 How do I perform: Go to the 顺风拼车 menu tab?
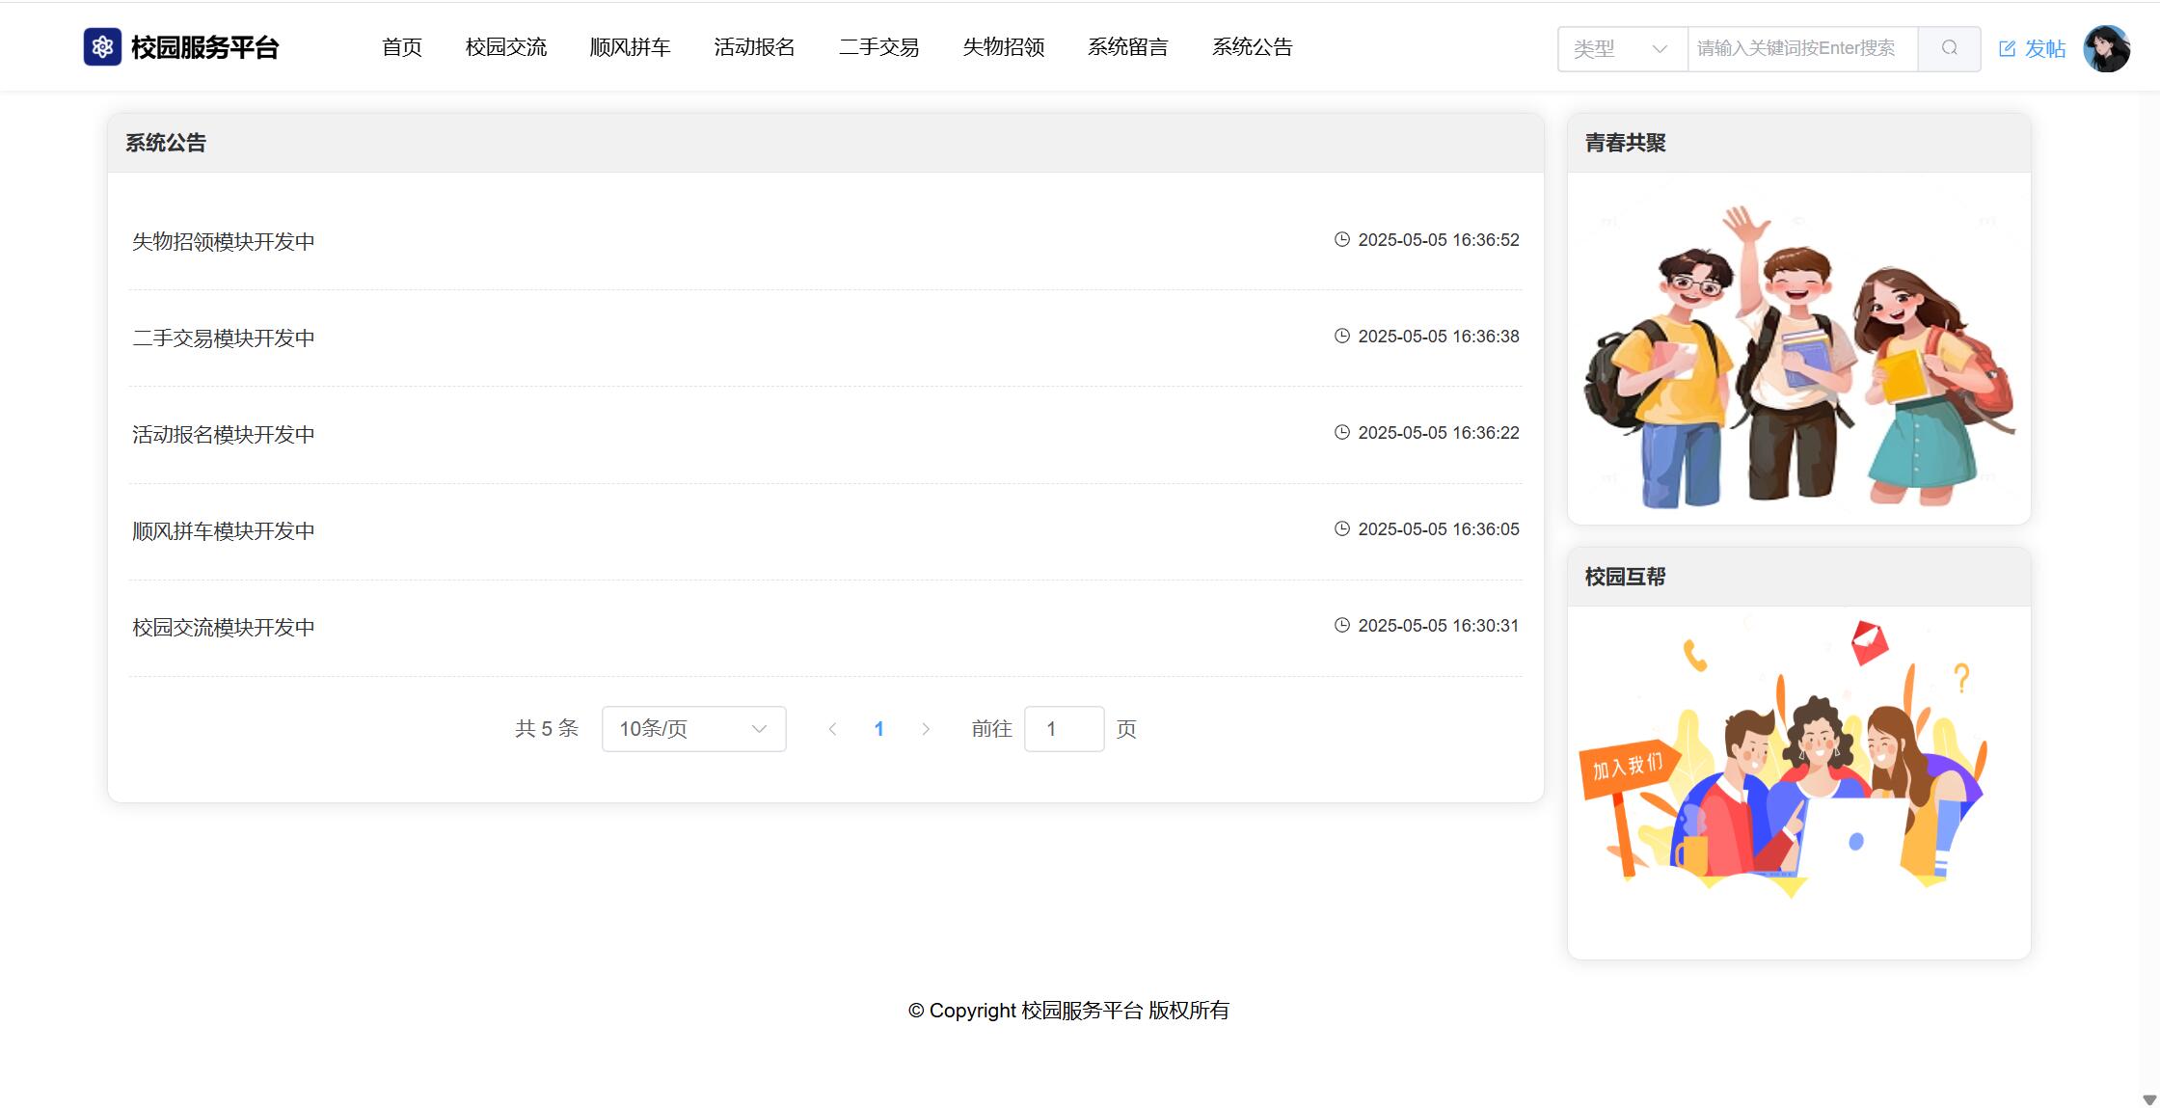point(630,47)
